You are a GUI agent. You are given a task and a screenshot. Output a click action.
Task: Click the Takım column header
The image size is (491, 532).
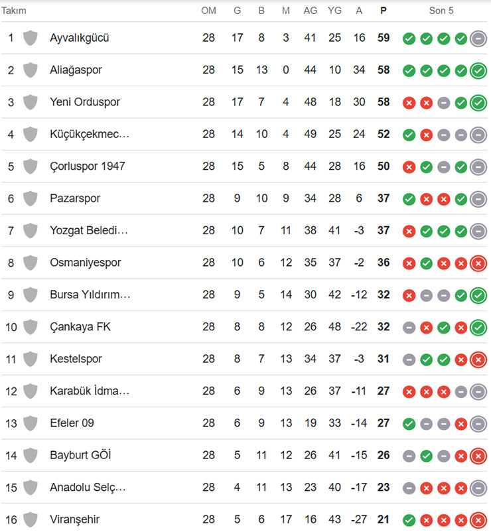pos(14,11)
